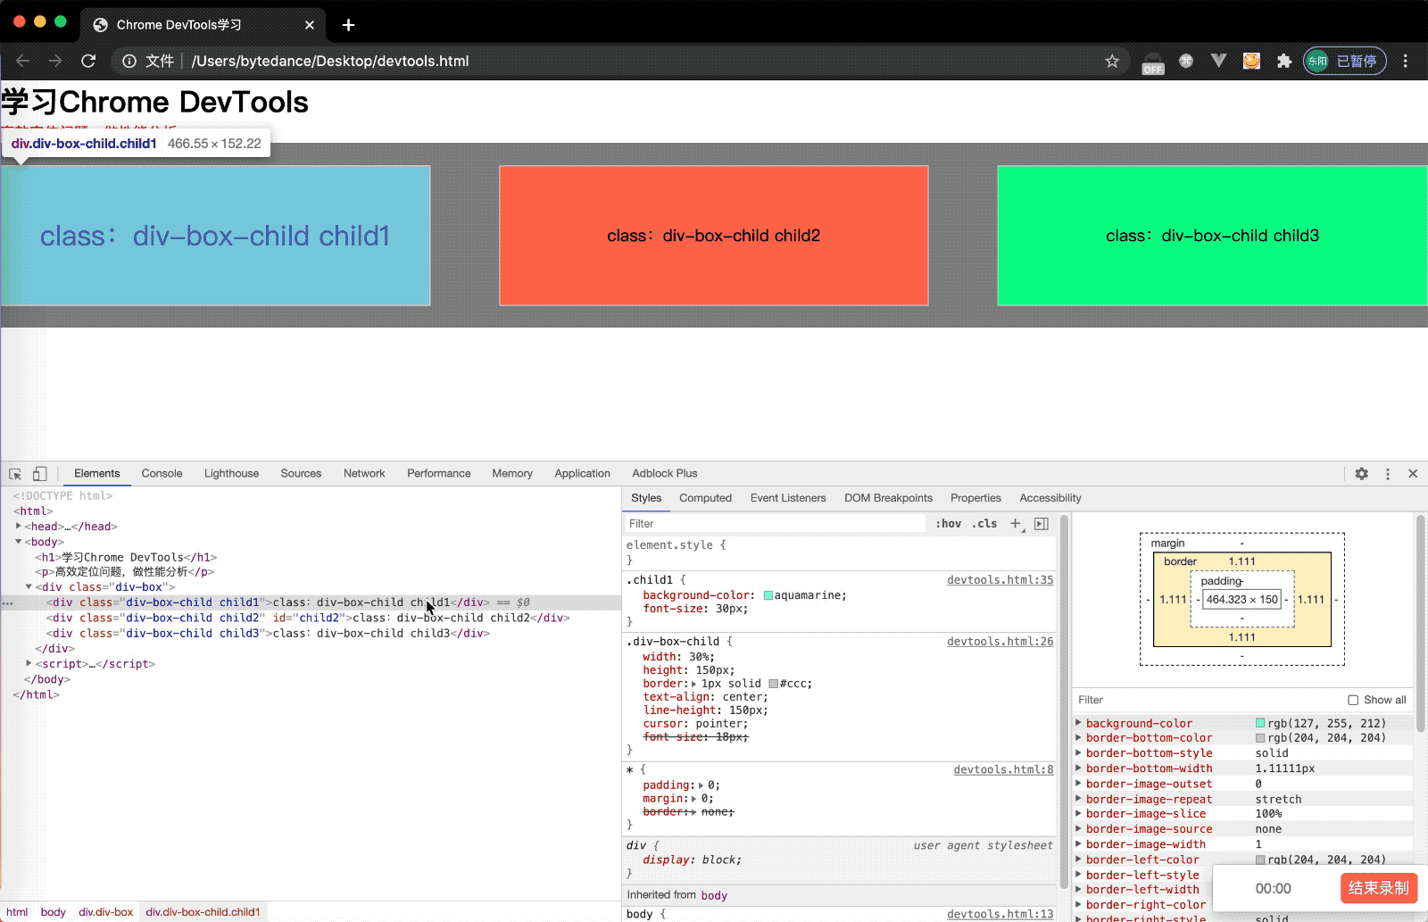Viewport: 1428px width, 922px height.
Task: Click the OFF proxy extension icon
Action: [x=1153, y=62]
